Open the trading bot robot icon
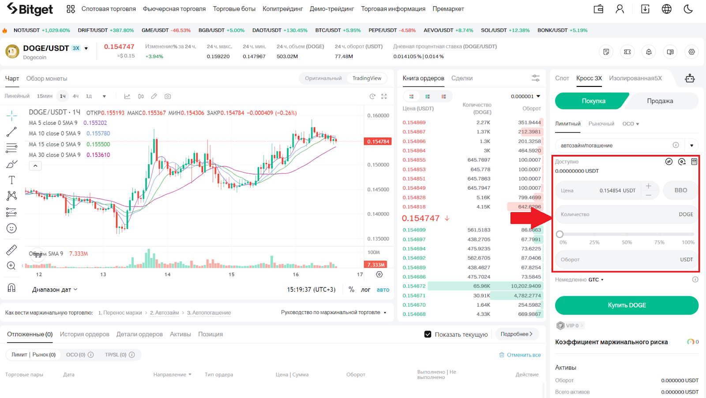 [x=690, y=78]
